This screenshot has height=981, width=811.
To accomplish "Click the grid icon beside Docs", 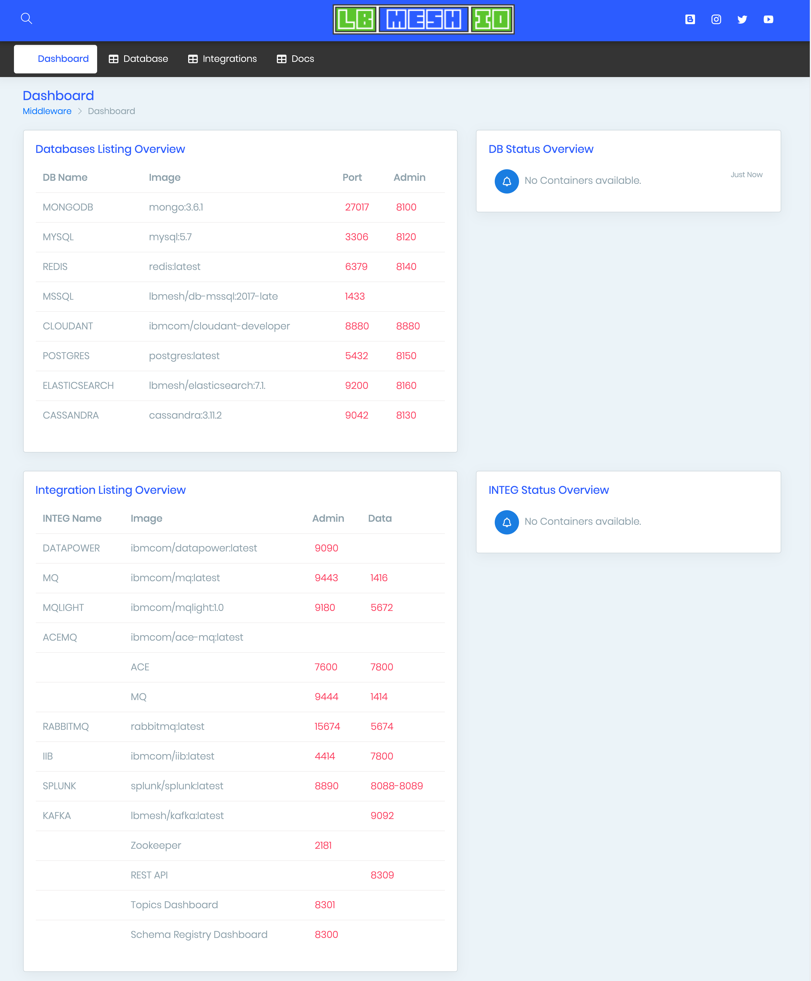I will (x=281, y=58).
